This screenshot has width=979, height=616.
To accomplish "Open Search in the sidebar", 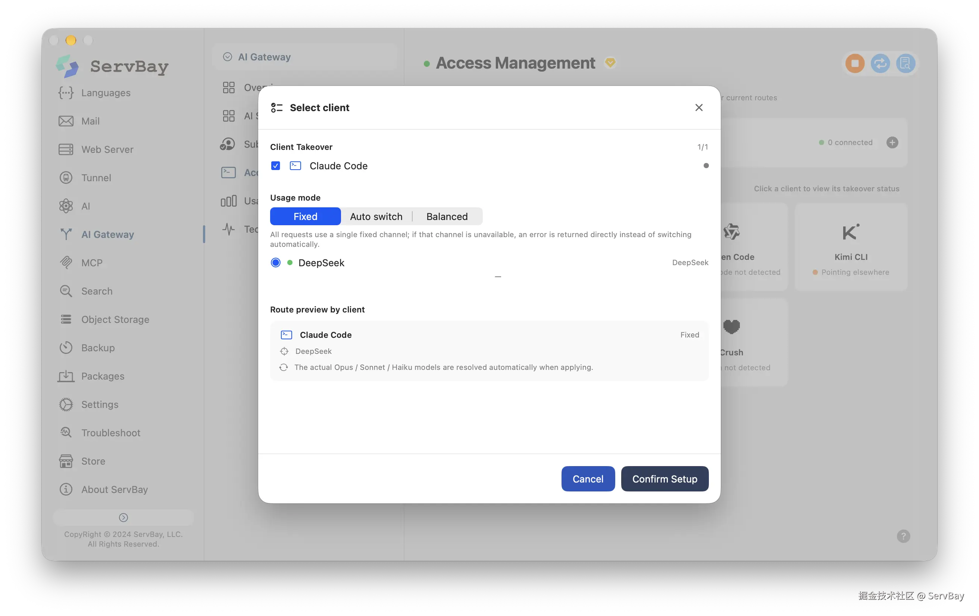I will pos(85,291).
